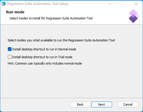This screenshot has width=143, height=112.
Task: Click 'Select modes you what available' instruction text
Action: tap(61, 40)
